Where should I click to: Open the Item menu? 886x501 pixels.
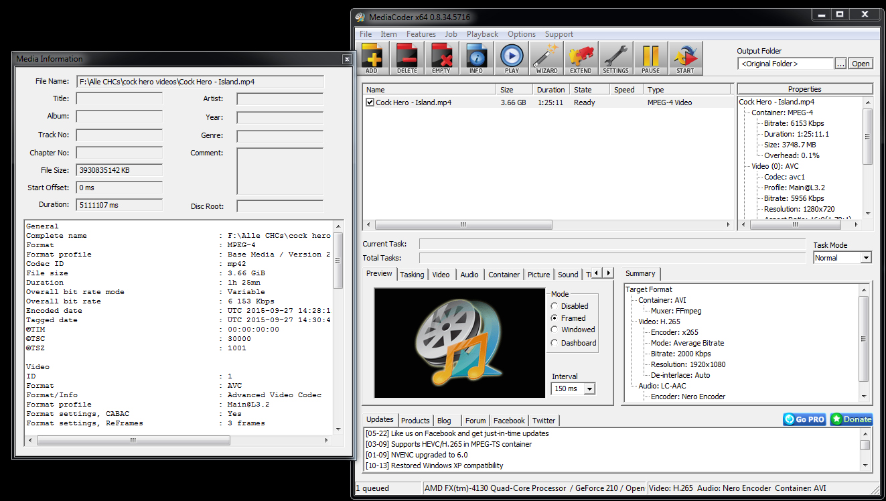389,34
